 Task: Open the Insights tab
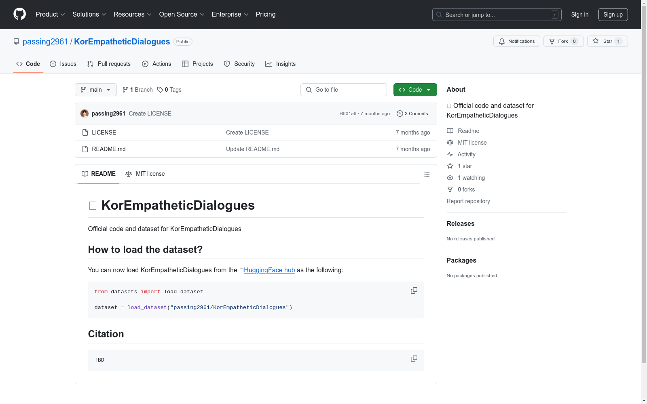280,64
